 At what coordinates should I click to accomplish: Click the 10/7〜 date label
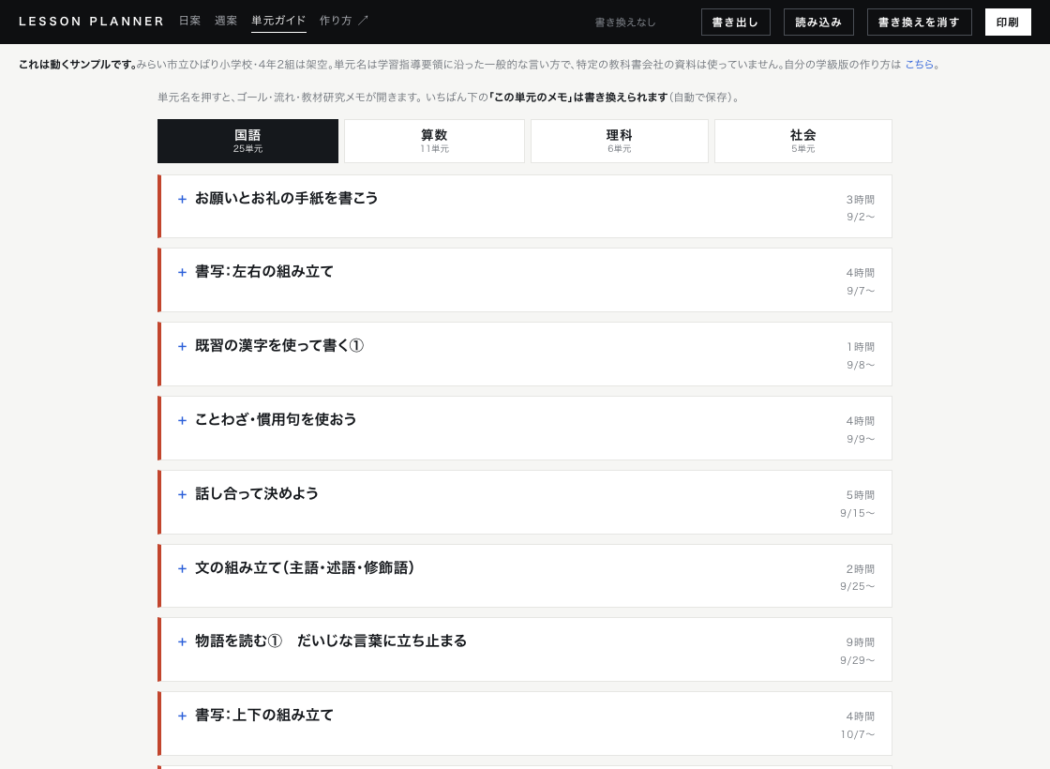coord(857,735)
